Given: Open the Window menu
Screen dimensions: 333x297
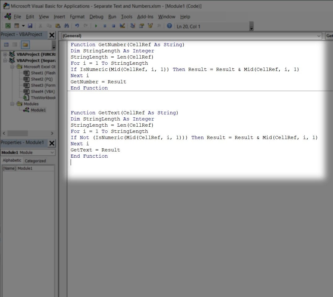Looking at the screenshot, I should point(167,17).
